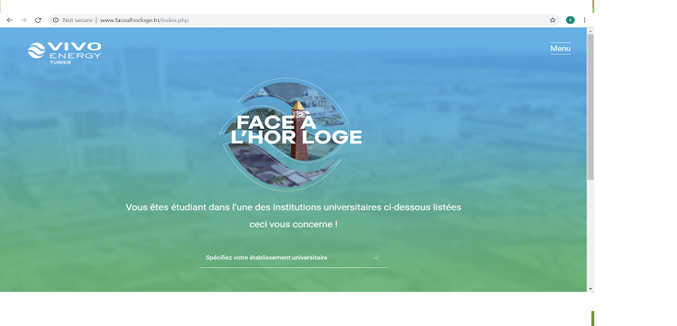Click the 'ceci vous concerne !' text
The image size is (677, 326).
293,225
